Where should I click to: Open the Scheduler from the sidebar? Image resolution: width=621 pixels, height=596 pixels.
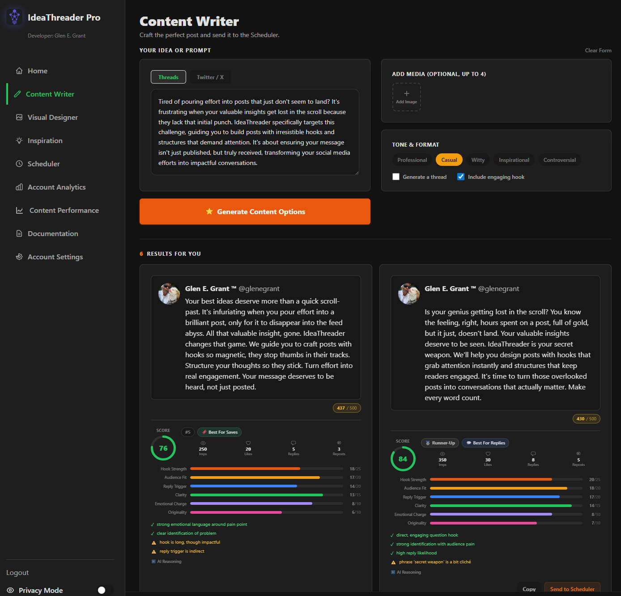pyautogui.click(x=43, y=164)
